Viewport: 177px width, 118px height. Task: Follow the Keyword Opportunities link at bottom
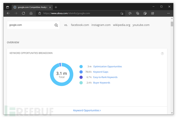[87, 110]
